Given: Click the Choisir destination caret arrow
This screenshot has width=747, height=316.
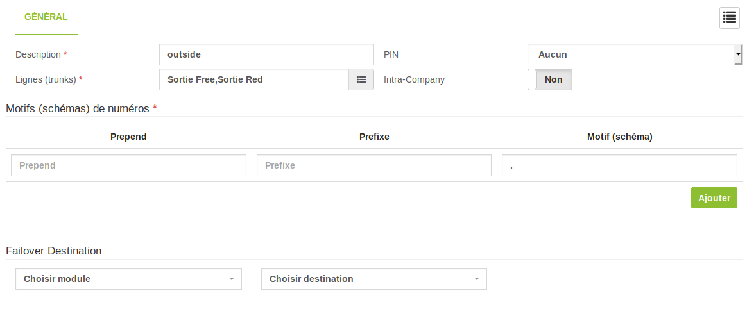Looking at the screenshot, I should [476, 279].
